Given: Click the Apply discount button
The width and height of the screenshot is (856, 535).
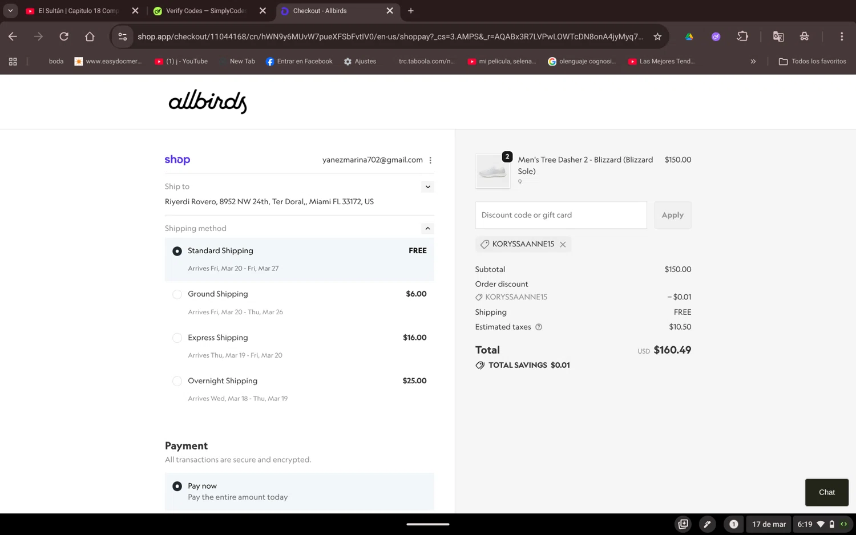Looking at the screenshot, I should click(x=672, y=215).
